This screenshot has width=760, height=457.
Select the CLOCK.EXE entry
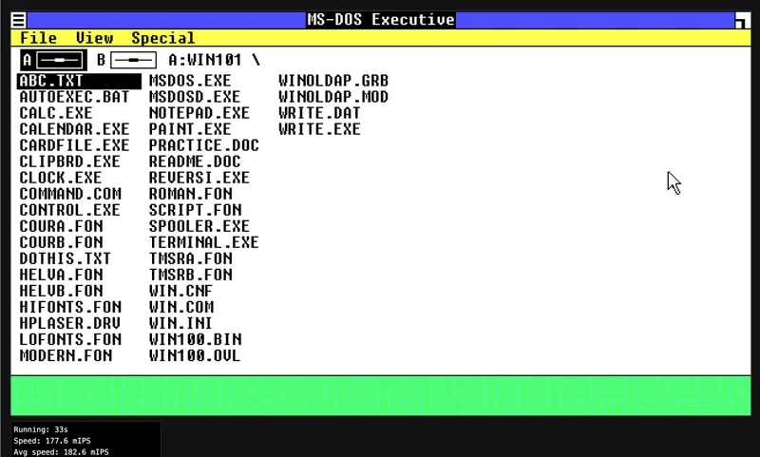click(x=60, y=178)
